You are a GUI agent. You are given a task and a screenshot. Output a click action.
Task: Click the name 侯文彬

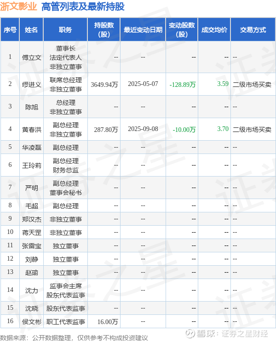click(x=32, y=322)
